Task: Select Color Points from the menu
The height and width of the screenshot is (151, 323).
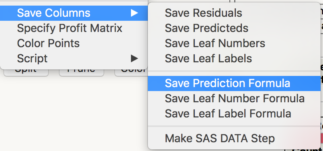Action: tap(48, 44)
